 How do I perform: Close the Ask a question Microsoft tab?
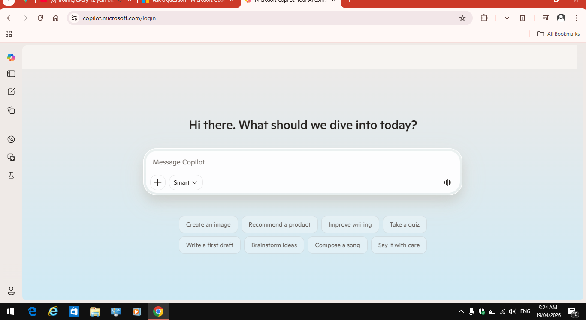[x=232, y=1]
